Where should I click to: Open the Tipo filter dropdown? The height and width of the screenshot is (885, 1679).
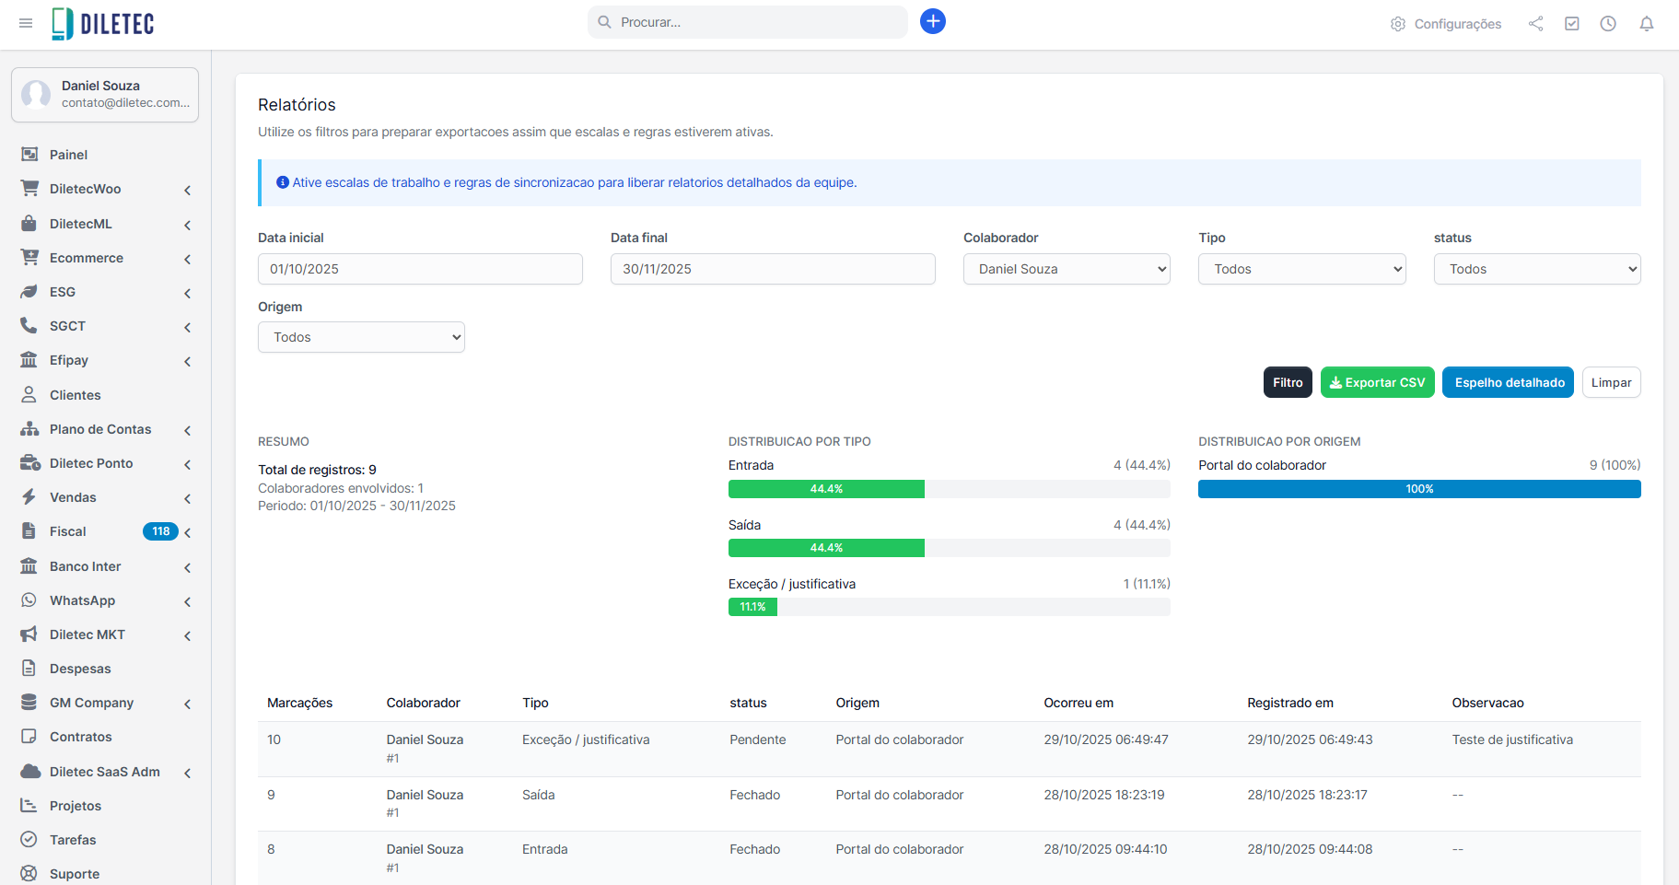[x=1300, y=269]
